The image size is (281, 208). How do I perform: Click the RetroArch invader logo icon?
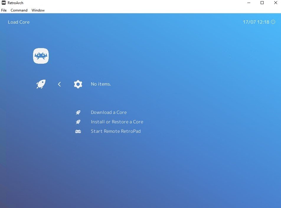point(41,56)
